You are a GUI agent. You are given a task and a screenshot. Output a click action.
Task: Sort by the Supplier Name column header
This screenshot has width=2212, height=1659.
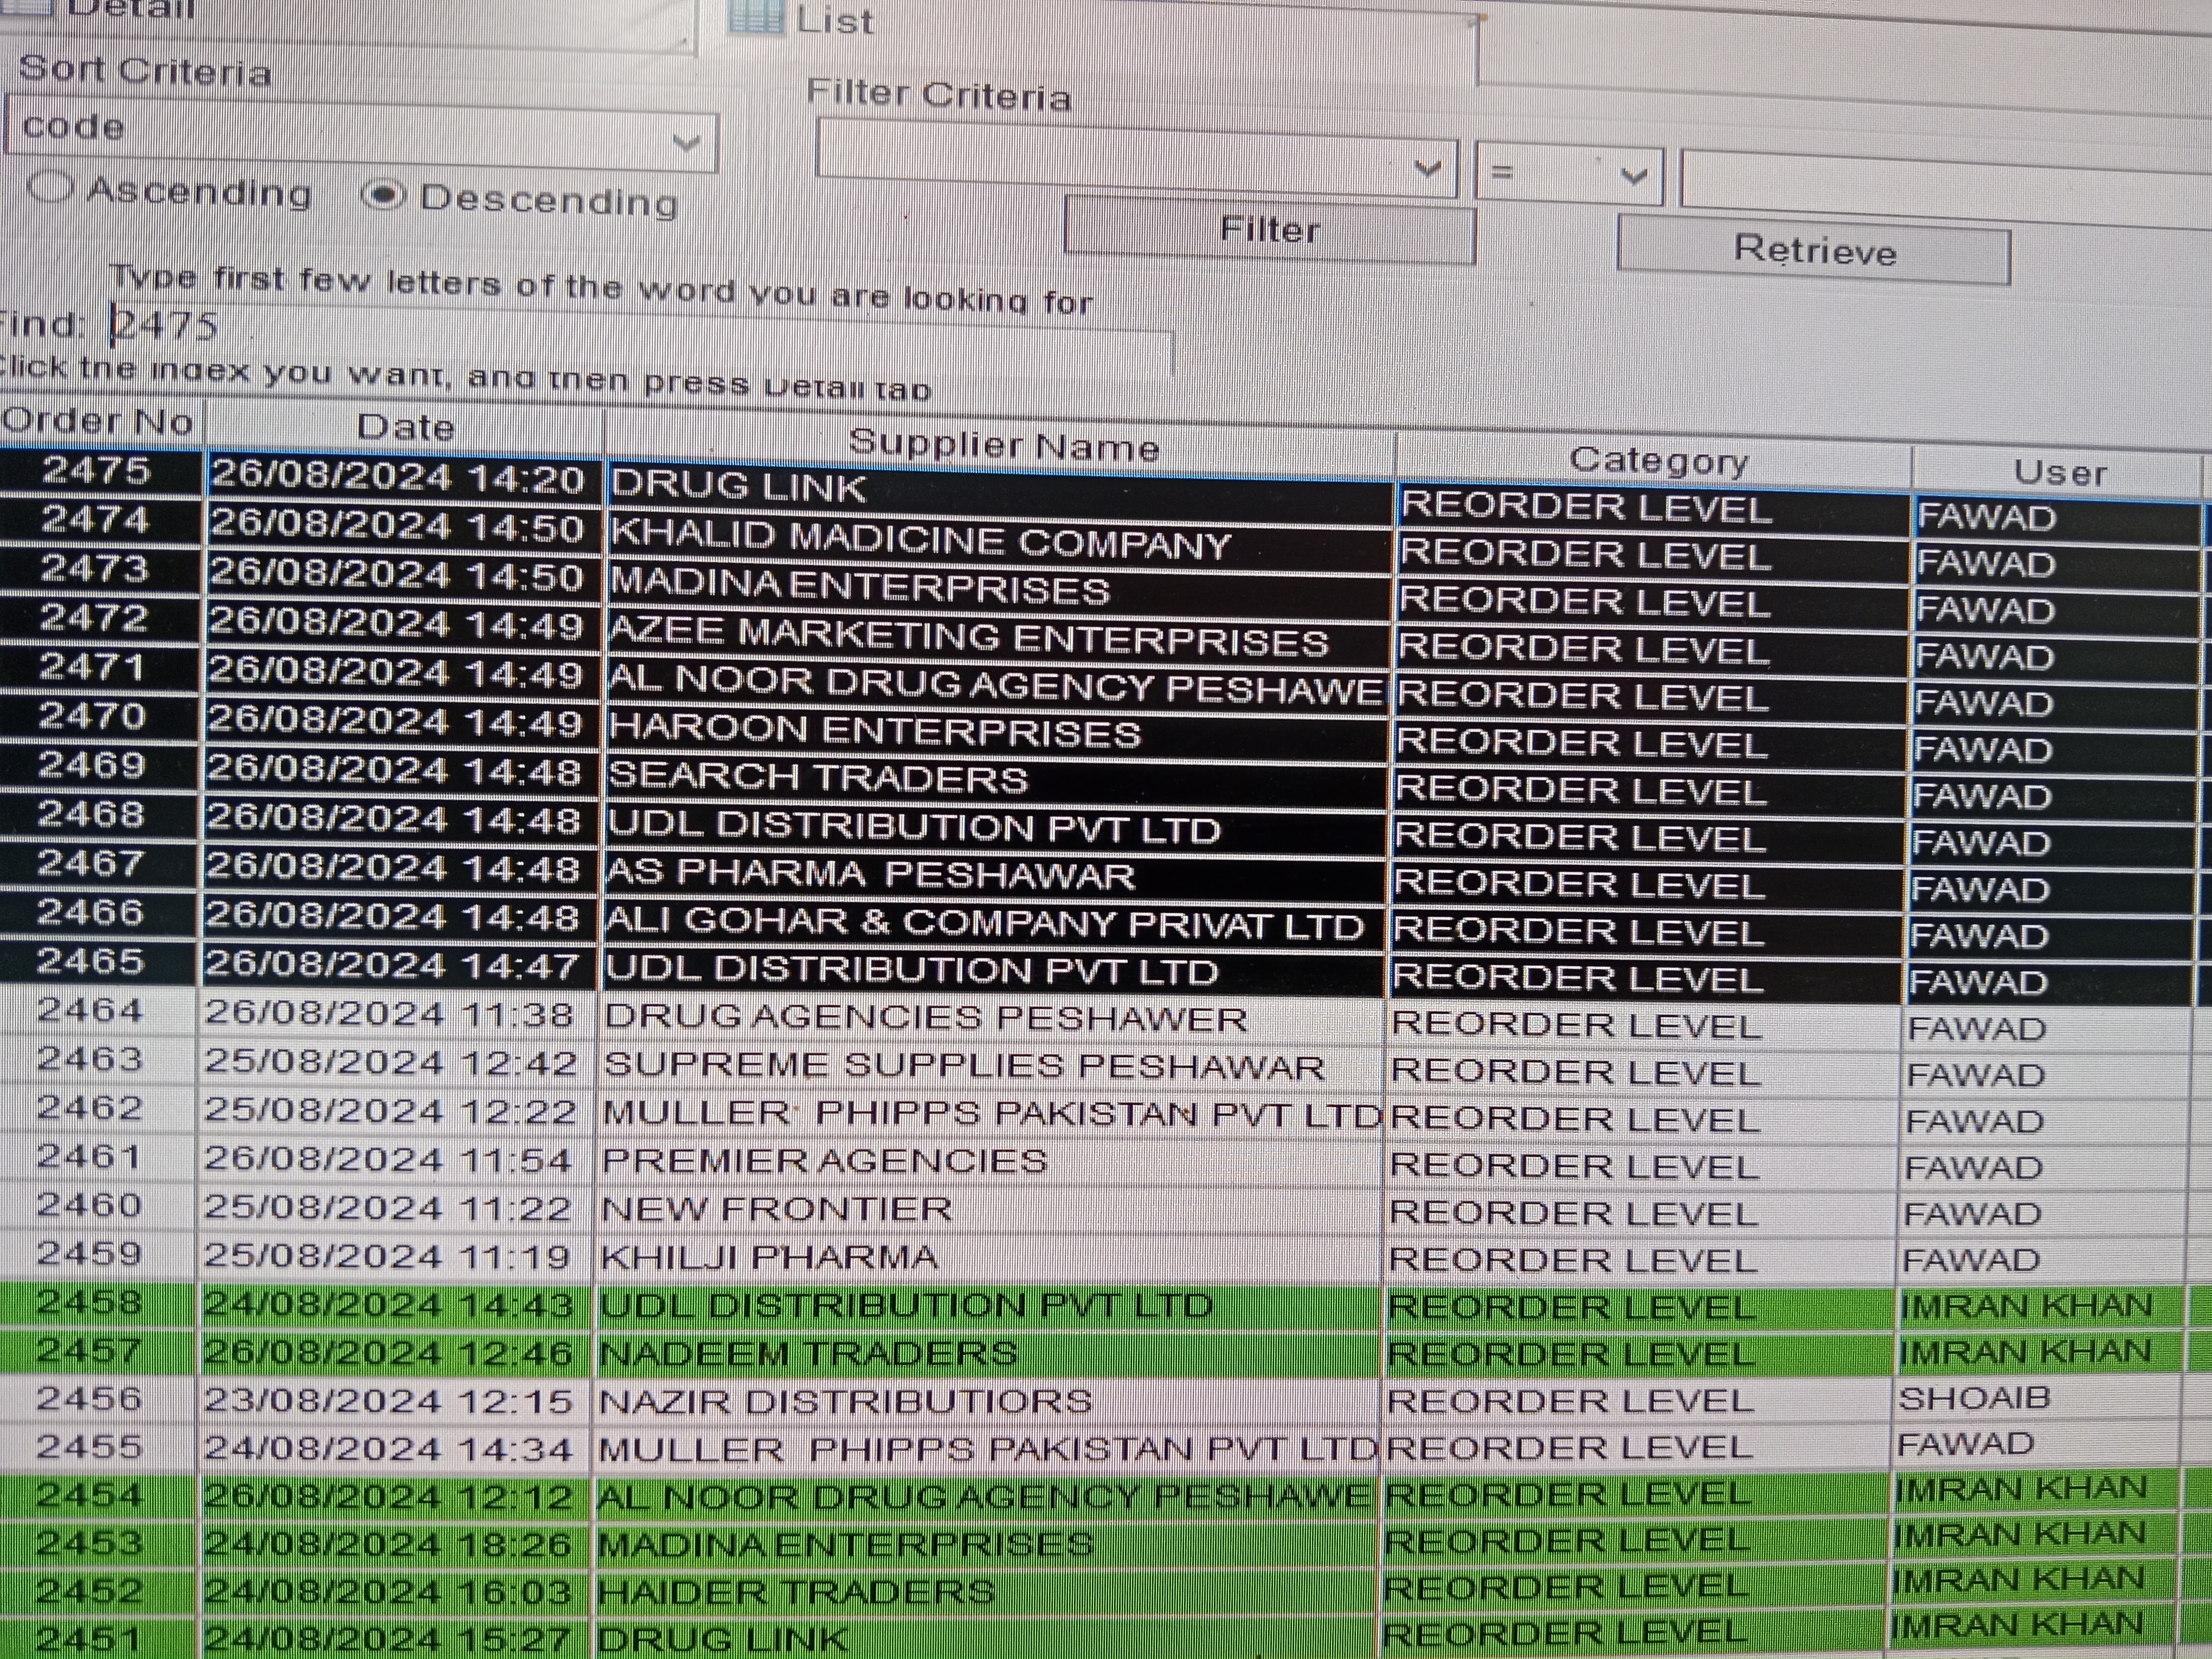click(x=1003, y=444)
